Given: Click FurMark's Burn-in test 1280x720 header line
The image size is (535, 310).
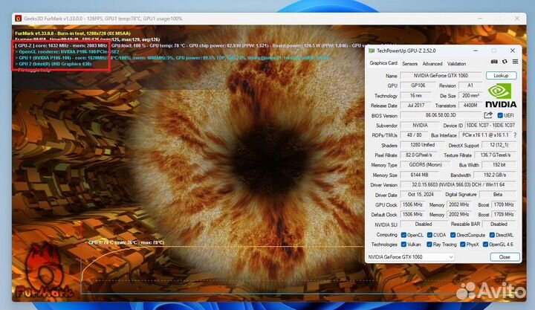Looking at the screenshot, I should point(73,33).
